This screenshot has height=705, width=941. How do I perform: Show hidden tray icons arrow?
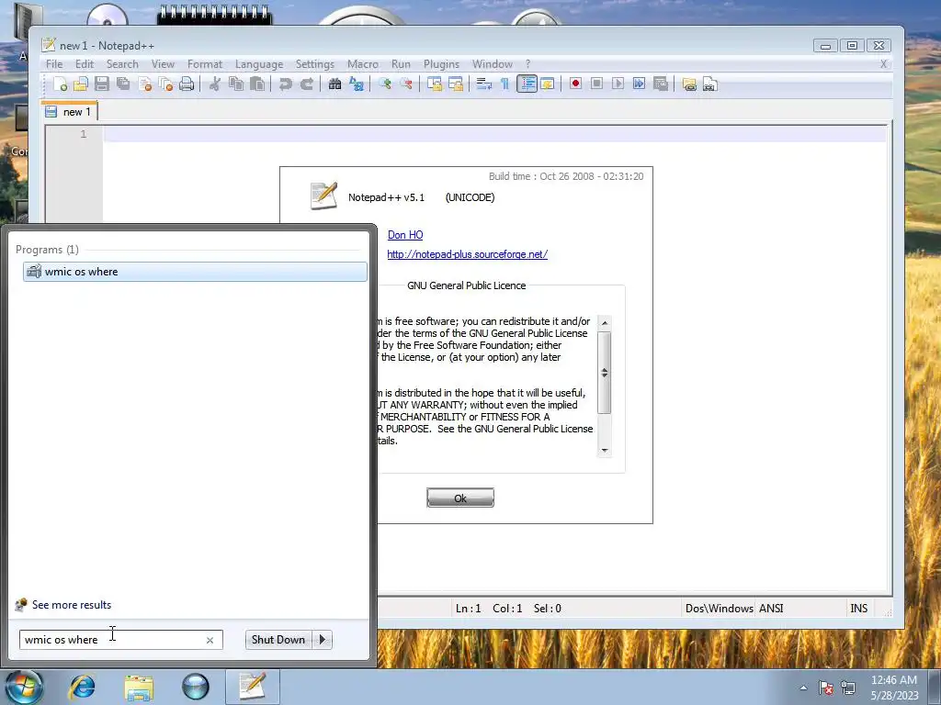803,688
